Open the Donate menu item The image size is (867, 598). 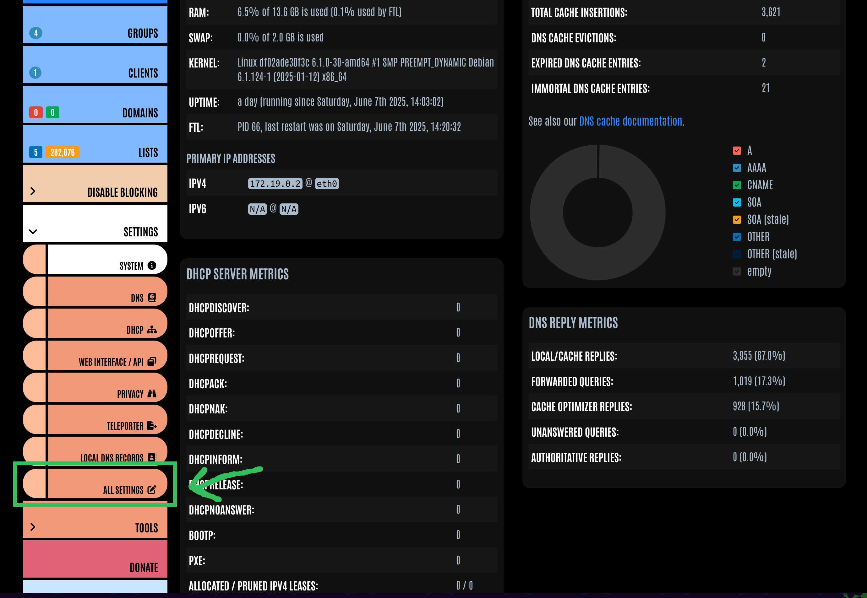point(95,559)
